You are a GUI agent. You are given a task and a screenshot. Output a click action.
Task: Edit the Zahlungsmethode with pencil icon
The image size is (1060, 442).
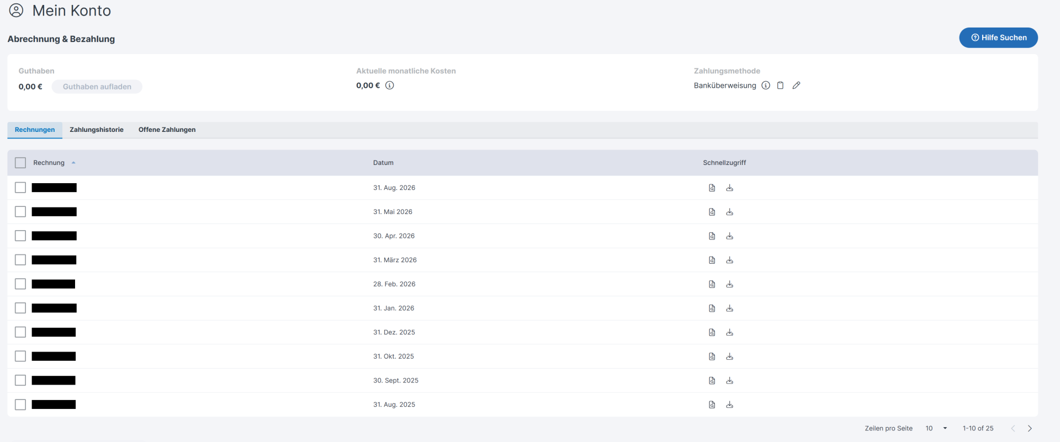pyautogui.click(x=796, y=86)
